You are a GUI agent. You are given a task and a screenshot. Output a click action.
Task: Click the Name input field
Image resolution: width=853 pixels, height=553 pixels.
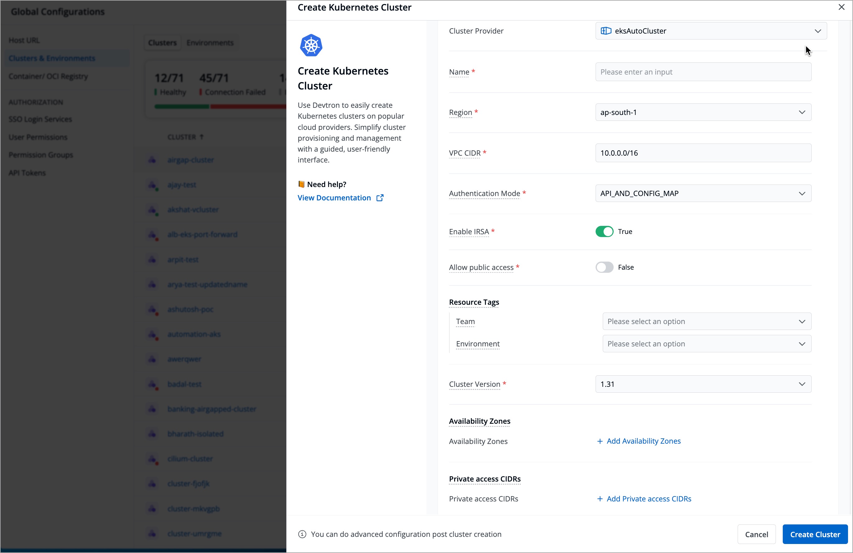point(703,72)
